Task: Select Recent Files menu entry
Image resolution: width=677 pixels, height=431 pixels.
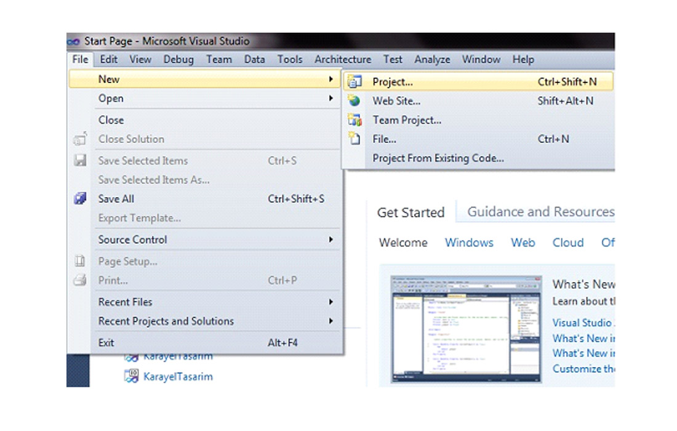Action: [x=204, y=302]
